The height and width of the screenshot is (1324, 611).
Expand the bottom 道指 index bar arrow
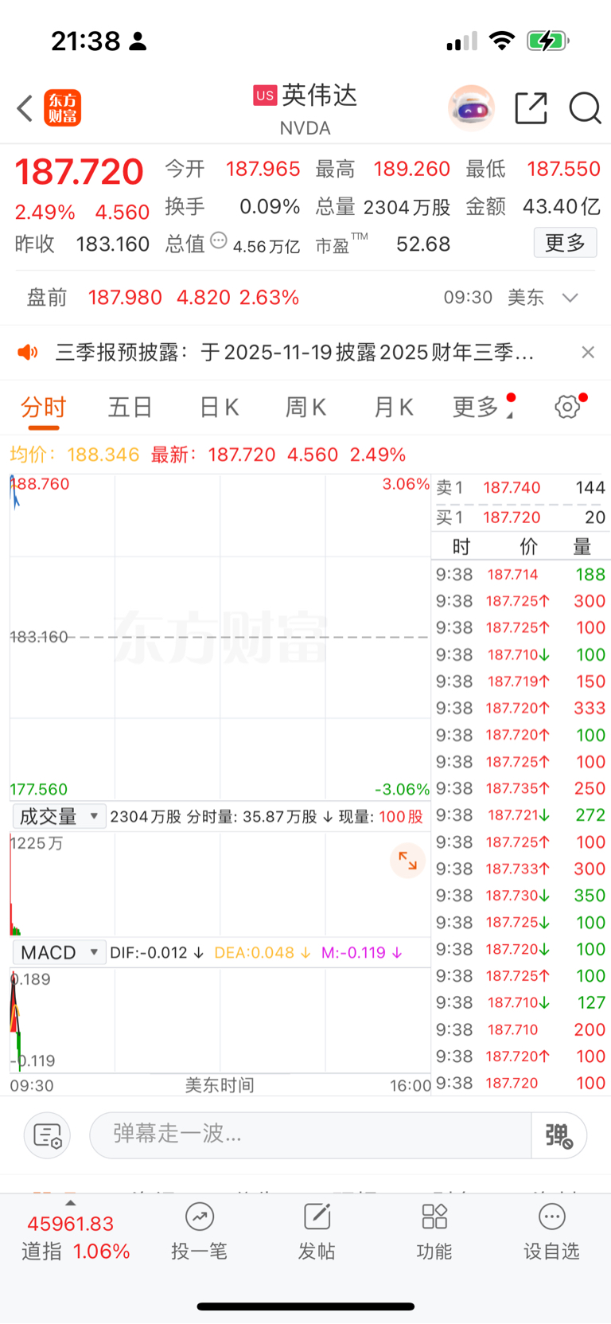tap(70, 1204)
